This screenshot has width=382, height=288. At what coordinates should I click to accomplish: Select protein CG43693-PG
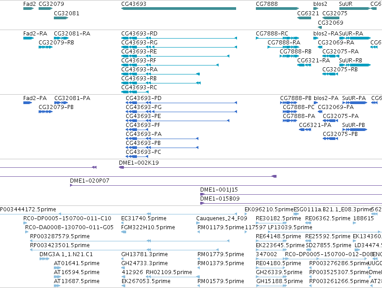coord(181,112)
